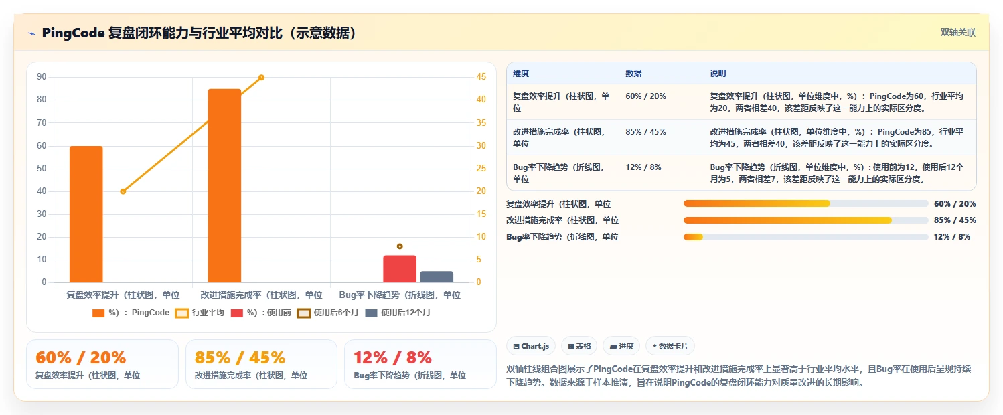1003x415 pixels.
Task: Click the red 使用前 bar
Action: 400,269
